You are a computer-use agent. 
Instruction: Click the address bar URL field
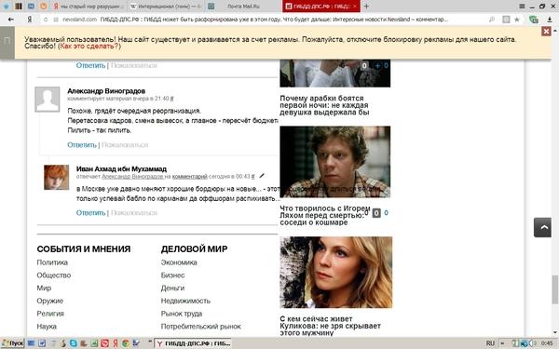271,20
